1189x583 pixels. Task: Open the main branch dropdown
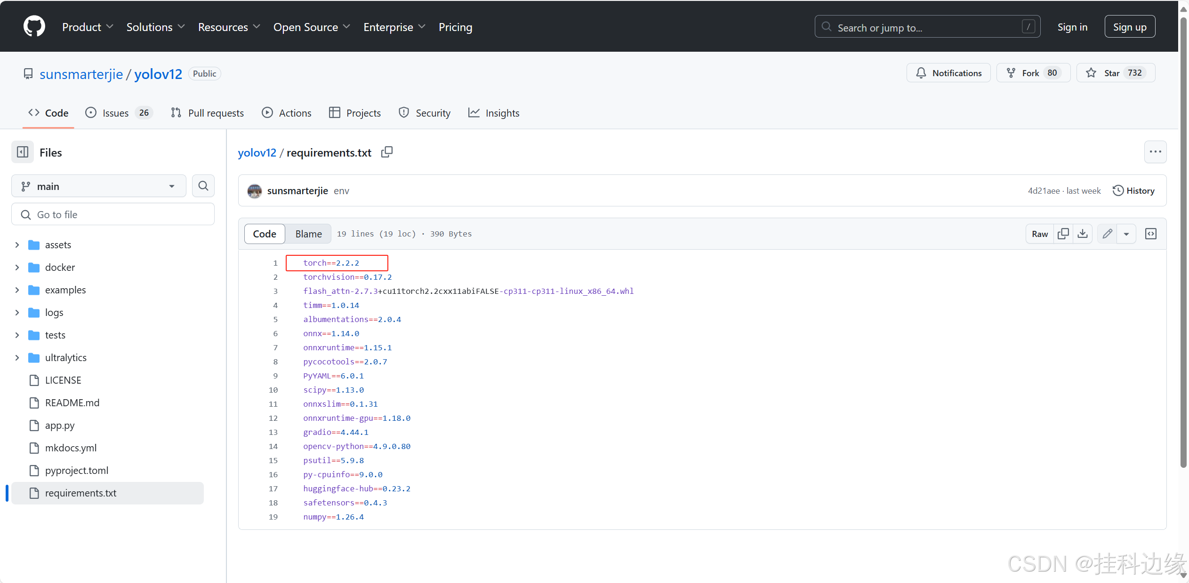click(x=98, y=186)
